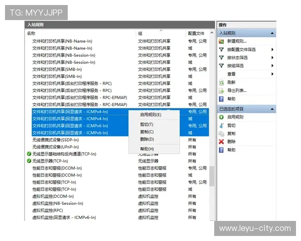Click the scroll-up arrow of rules list
Image resolution: width=301 pixels, height=241 pixels.
coord(212,33)
